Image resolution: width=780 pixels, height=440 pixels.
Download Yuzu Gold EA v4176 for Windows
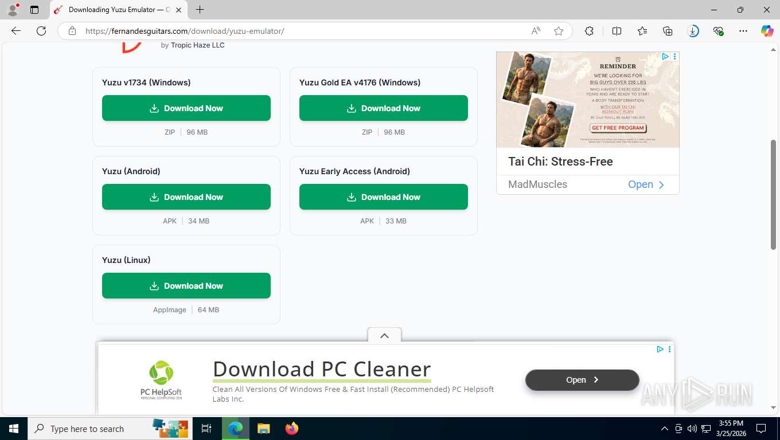coord(384,108)
